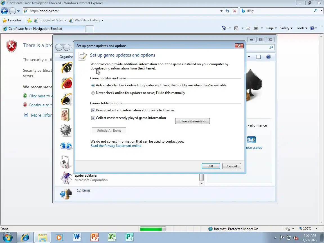Select the Minesweeper mine icon
324x243 pixels.
(x=66, y=130)
